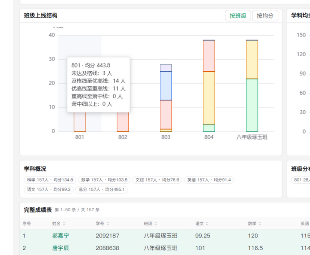Click 八年级琢玉班 axis label

point(252,137)
